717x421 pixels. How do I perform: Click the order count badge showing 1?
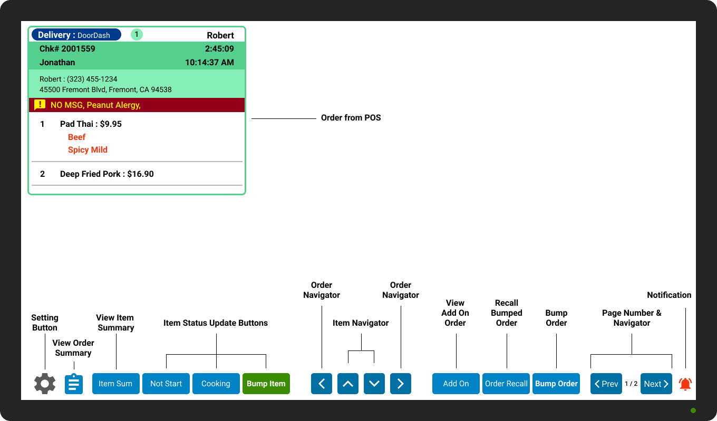(x=137, y=34)
